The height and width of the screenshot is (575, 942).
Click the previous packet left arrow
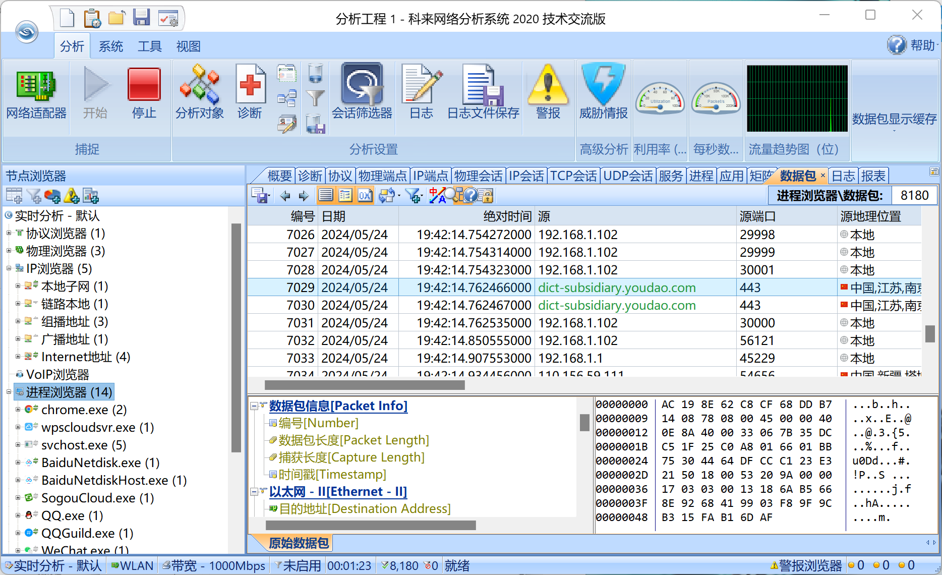pyautogui.click(x=285, y=196)
